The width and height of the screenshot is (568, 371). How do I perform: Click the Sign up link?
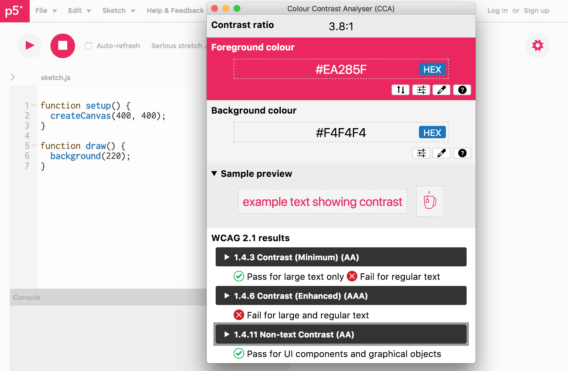click(x=537, y=11)
